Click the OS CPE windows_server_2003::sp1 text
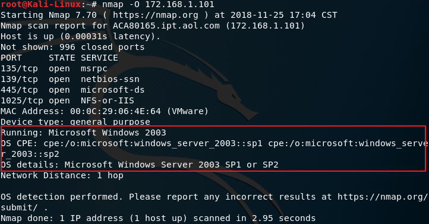This screenshot has width=429, height=224. [153, 143]
